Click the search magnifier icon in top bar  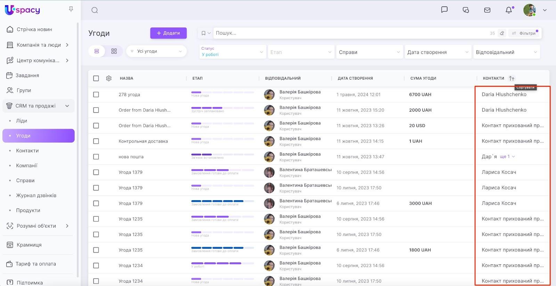(95, 10)
